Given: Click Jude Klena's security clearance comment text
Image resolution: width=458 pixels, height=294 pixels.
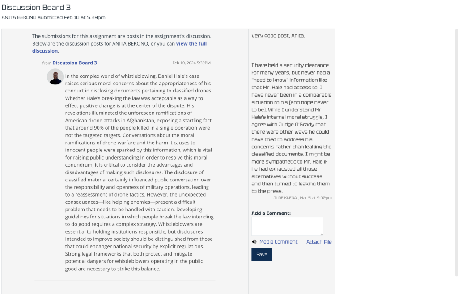Looking at the screenshot, I should pos(292,128).
